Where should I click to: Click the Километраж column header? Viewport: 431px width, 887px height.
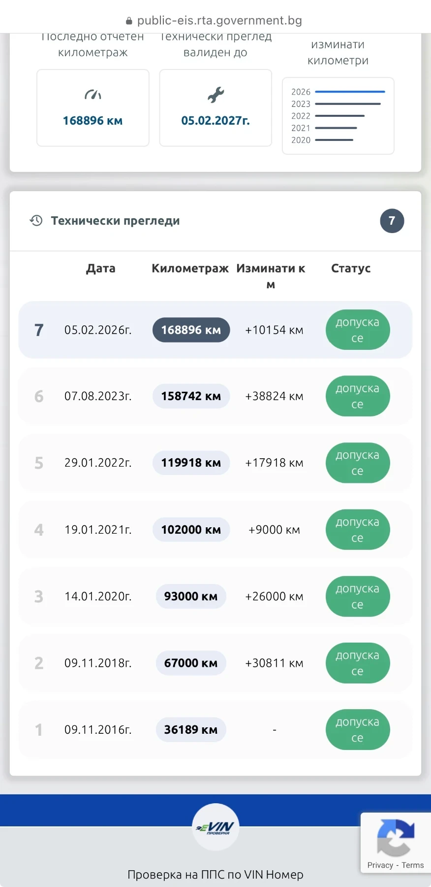coord(190,269)
